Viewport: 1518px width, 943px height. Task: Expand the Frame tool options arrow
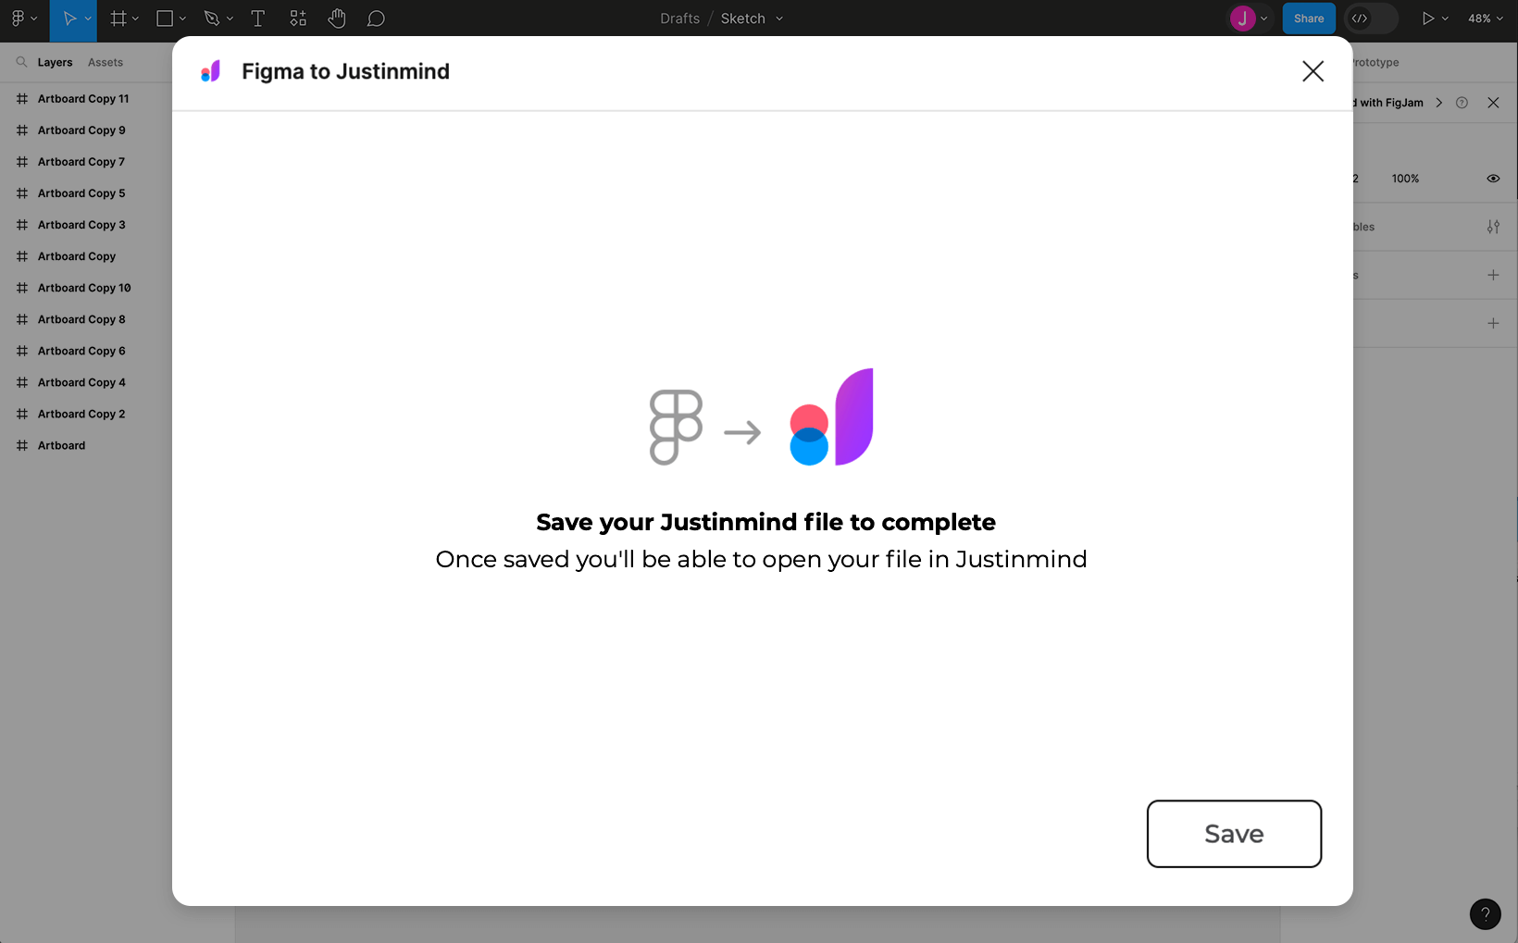click(135, 19)
